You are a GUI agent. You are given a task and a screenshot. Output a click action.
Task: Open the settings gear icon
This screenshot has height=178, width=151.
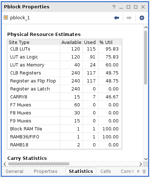(142, 18)
